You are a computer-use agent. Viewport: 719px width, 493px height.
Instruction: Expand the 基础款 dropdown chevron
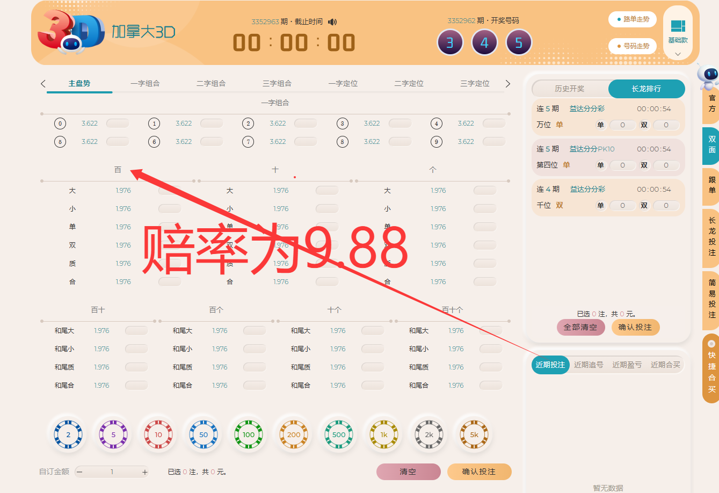677,53
